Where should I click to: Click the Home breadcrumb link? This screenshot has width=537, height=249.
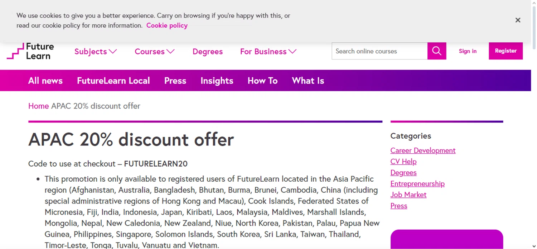pos(38,106)
